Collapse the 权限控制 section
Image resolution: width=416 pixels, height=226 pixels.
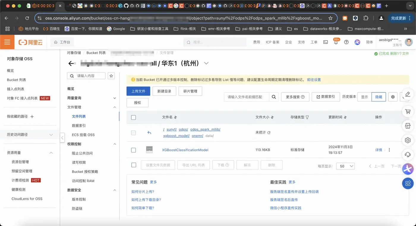click(115, 144)
